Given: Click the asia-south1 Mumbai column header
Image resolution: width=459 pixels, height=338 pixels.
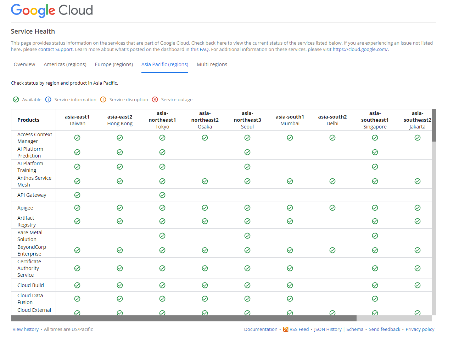Looking at the screenshot, I should tap(290, 120).
